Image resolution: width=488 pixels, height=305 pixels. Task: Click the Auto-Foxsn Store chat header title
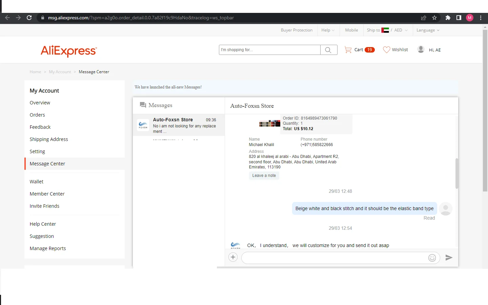(x=252, y=106)
